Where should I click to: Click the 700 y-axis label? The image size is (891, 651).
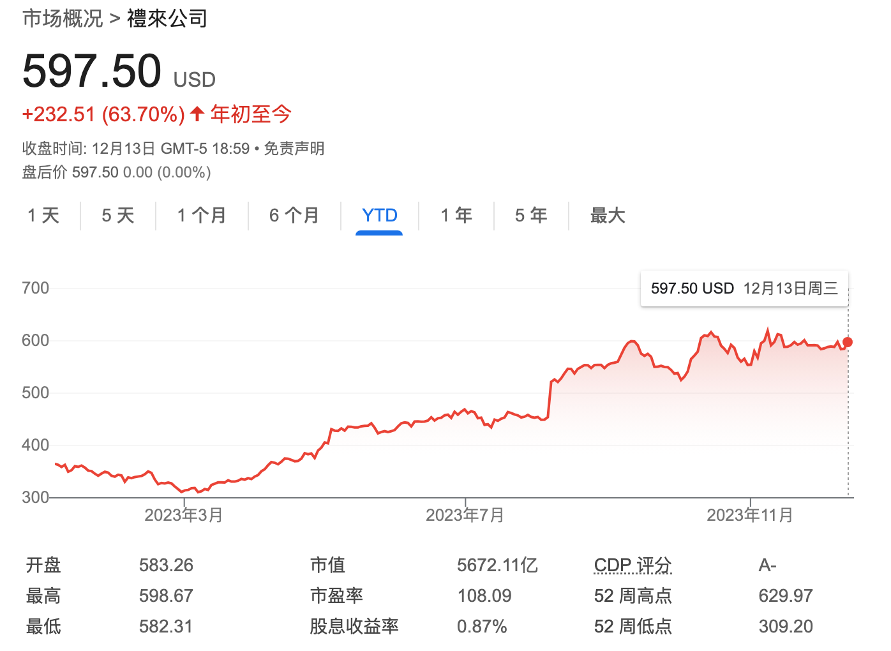(x=35, y=288)
